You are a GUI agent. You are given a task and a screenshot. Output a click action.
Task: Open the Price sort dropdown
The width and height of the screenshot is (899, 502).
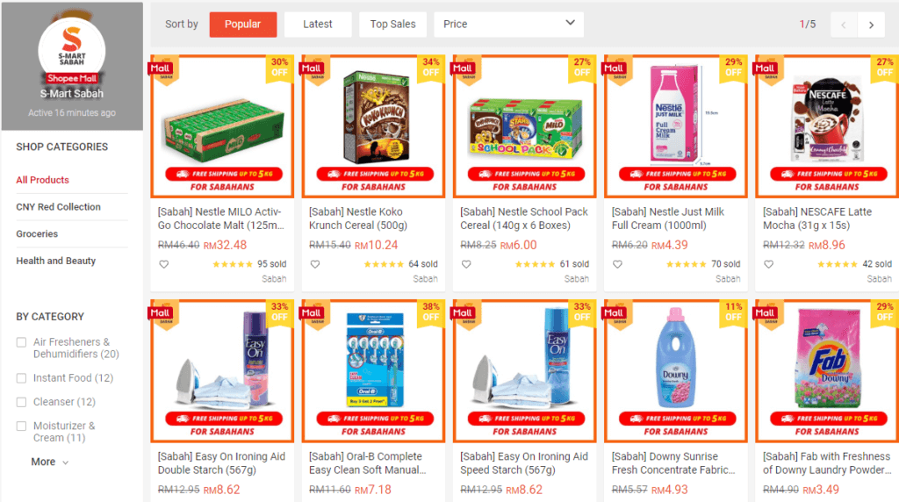coord(508,25)
